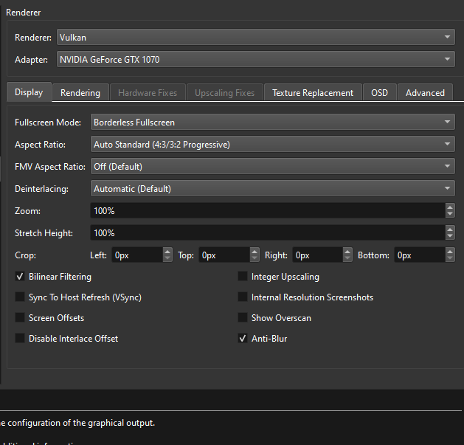Select the Upscaling Fixes tab
464x445 pixels.
click(x=224, y=93)
